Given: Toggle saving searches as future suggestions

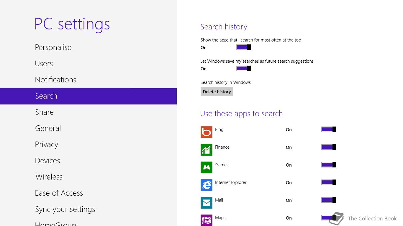Looking at the screenshot, I should (243, 69).
